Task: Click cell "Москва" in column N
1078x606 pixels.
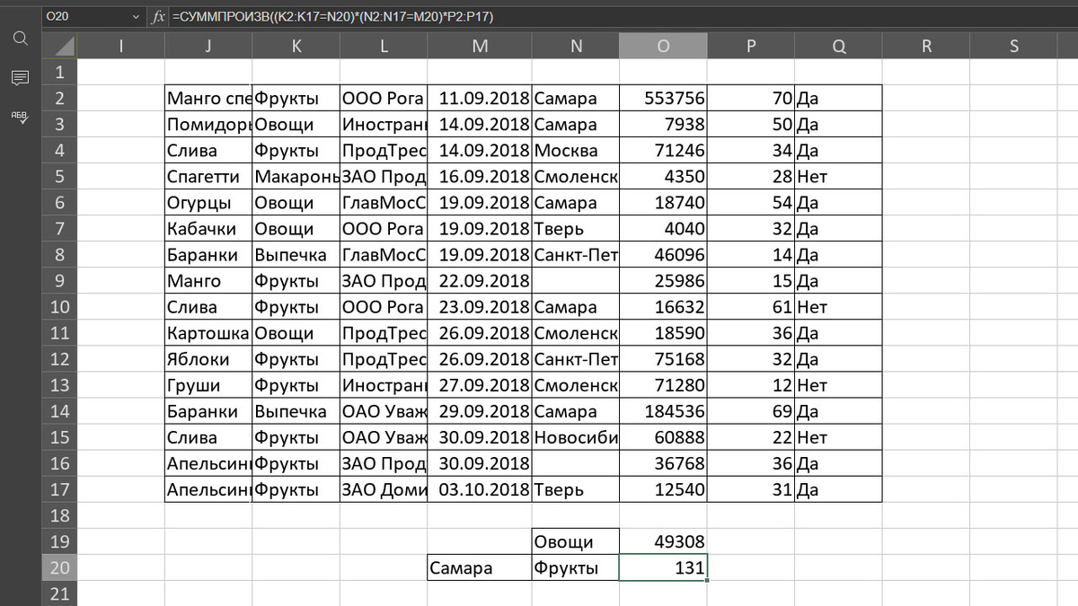Action: pos(575,151)
